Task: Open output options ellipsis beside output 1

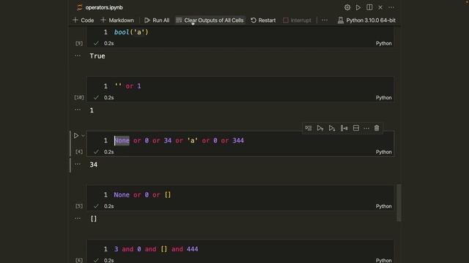Action: pyautogui.click(x=78, y=110)
